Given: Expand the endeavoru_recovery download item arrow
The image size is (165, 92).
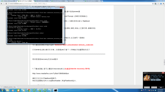Looking at the screenshot, I should click(x=17, y=87).
